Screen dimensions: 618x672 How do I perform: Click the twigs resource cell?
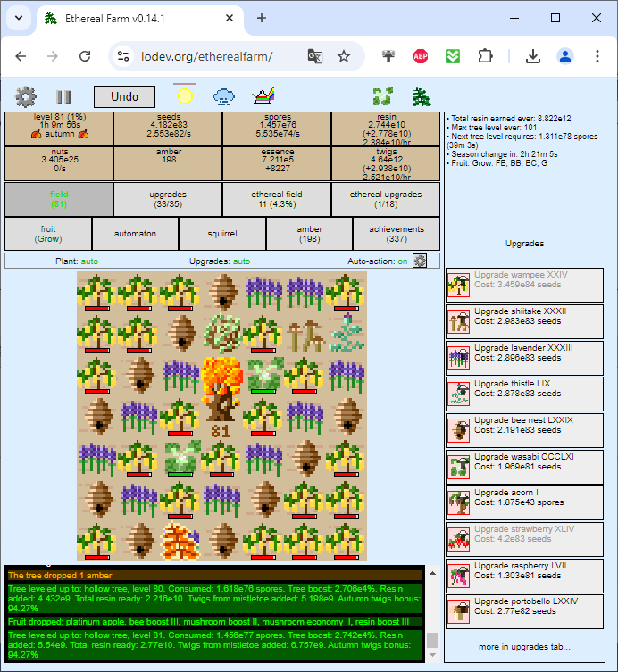tap(386, 163)
